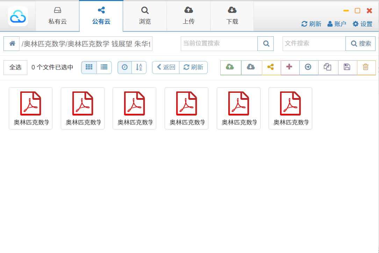Screen dimensions: 379x253
Task: Open the 私有云 tab
Action: point(58,16)
